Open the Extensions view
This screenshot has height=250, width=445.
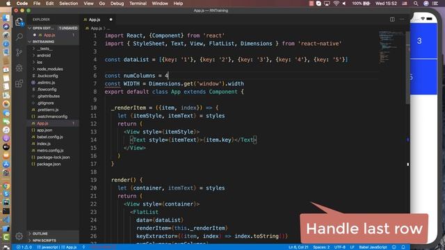click(x=19, y=83)
